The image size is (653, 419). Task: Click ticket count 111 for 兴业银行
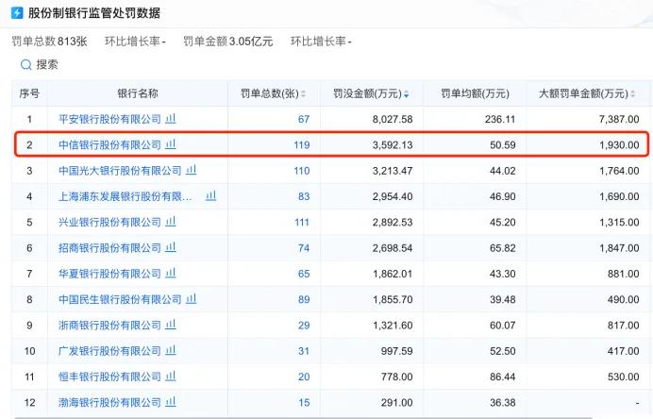[x=302, y=222]
